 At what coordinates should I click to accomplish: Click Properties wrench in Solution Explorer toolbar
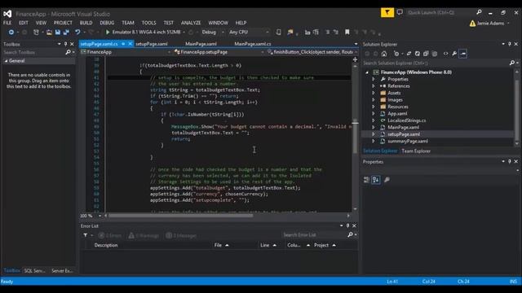coord(454,54)
